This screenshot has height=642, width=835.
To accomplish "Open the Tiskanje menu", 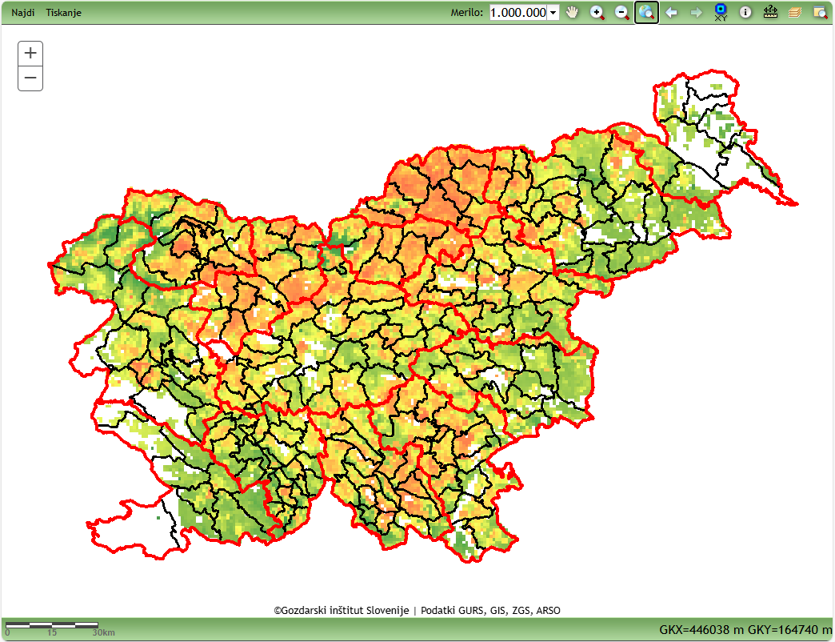I will click(x=63, y=13).
